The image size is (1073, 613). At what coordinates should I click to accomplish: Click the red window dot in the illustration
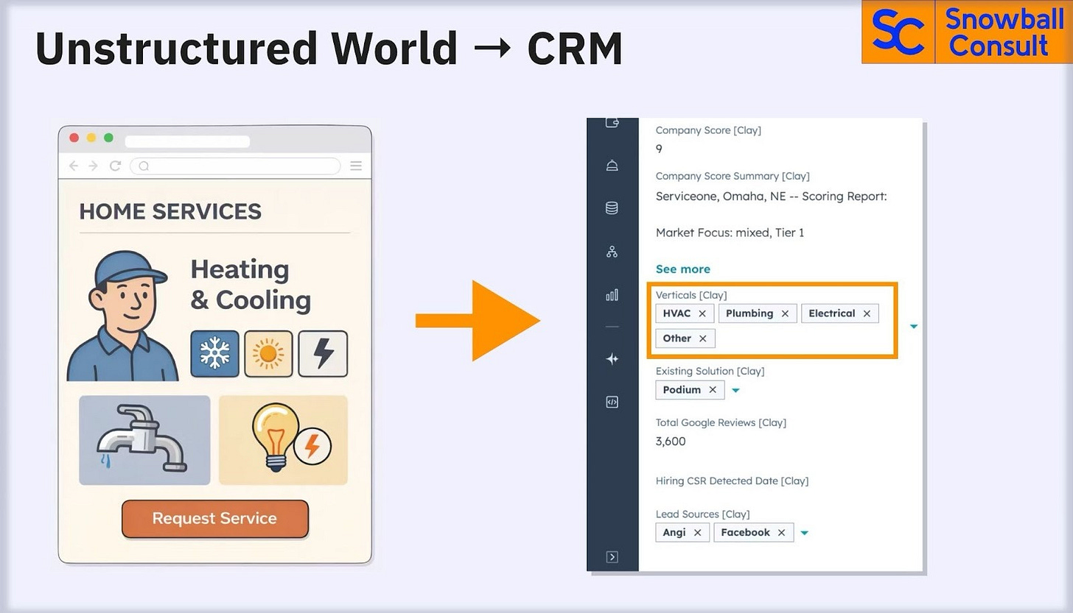click(x=74, y=138)
